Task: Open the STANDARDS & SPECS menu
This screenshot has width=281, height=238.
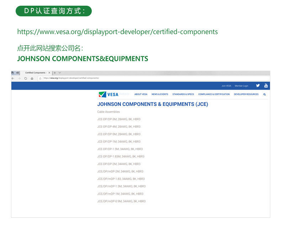Action: [x=183, y=94]
